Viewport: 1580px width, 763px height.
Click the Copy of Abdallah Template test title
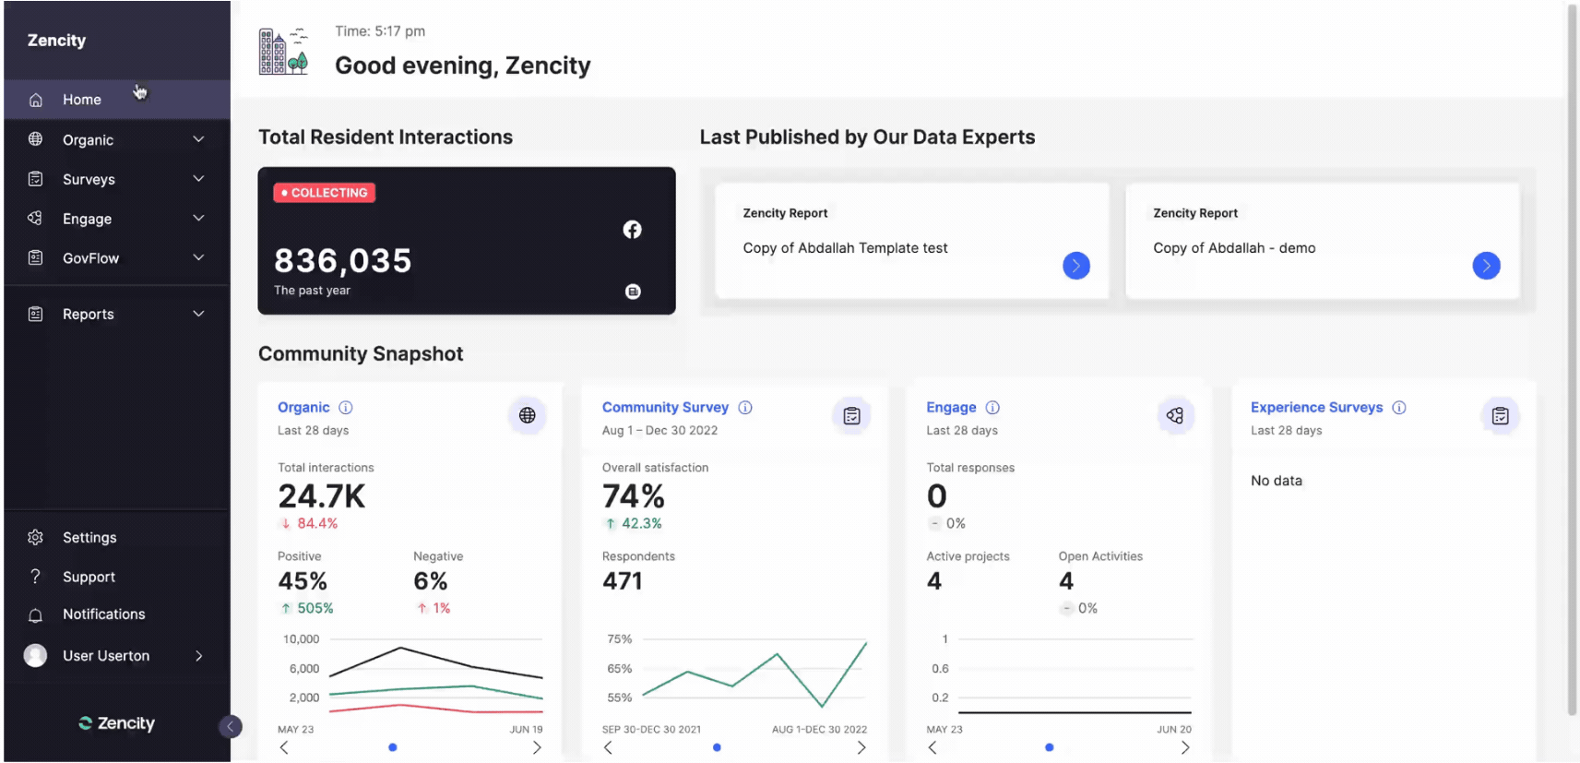click(x=845, y=248)
